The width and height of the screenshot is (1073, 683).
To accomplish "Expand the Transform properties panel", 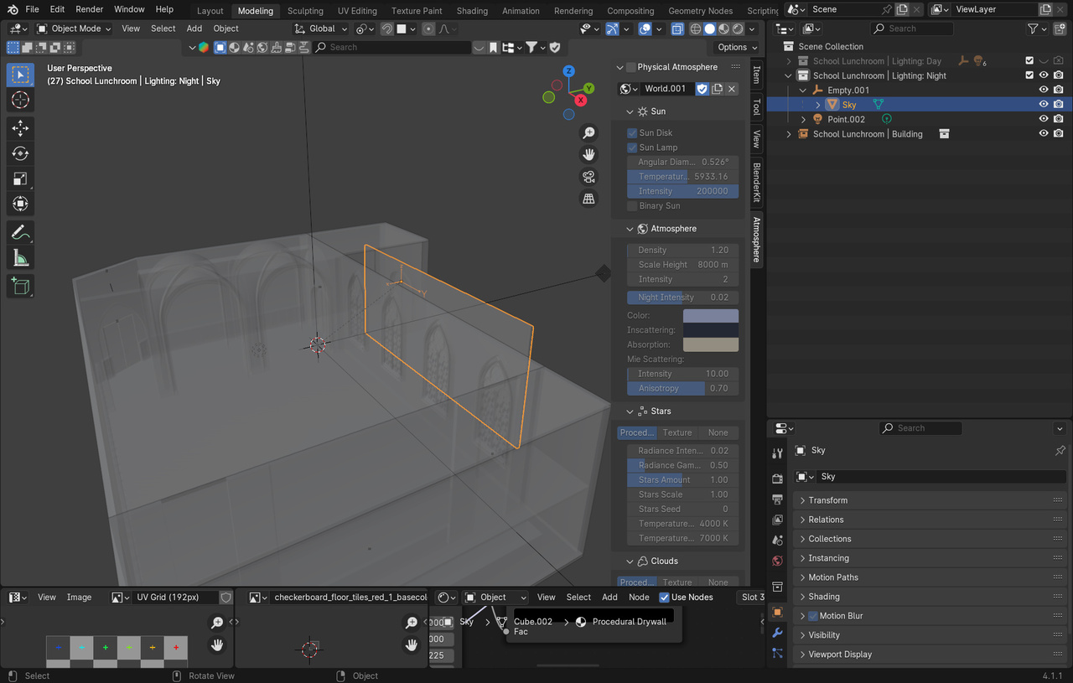I will [827, 500].
